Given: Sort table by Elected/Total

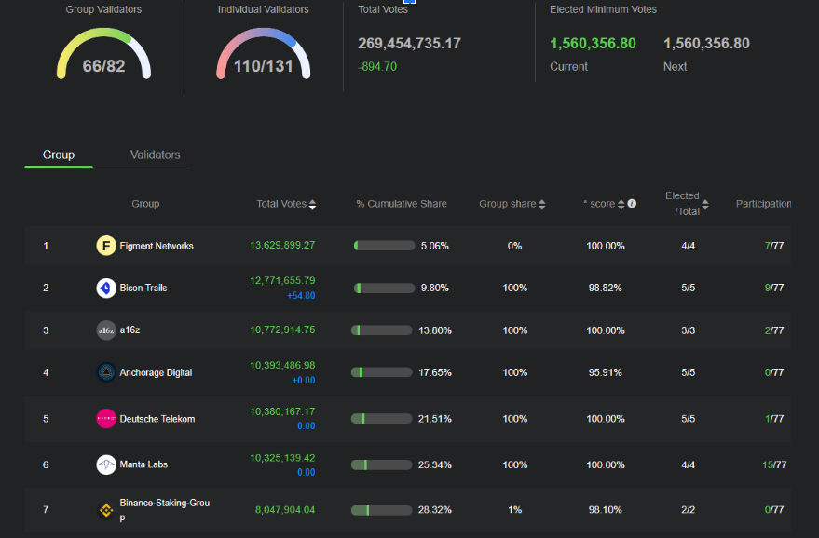Looking at the screenshot, I should (705, 205).
